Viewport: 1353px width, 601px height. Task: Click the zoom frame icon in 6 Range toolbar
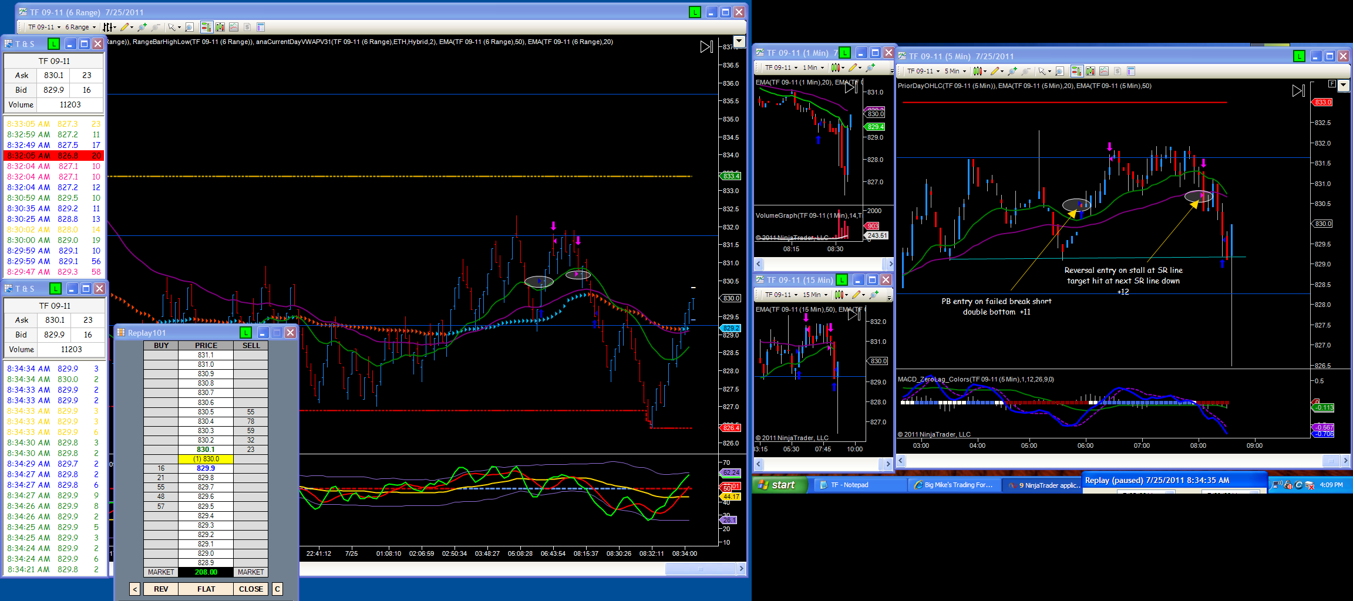tap(189, 27)
